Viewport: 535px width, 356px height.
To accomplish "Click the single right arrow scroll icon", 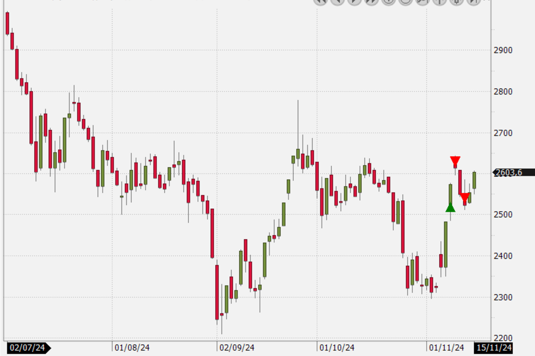I will 354,2.
